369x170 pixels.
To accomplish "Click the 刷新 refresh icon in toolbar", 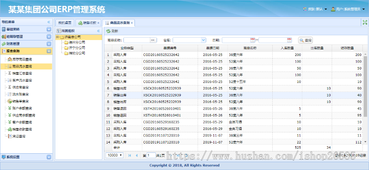I will [x=108, y=31].
